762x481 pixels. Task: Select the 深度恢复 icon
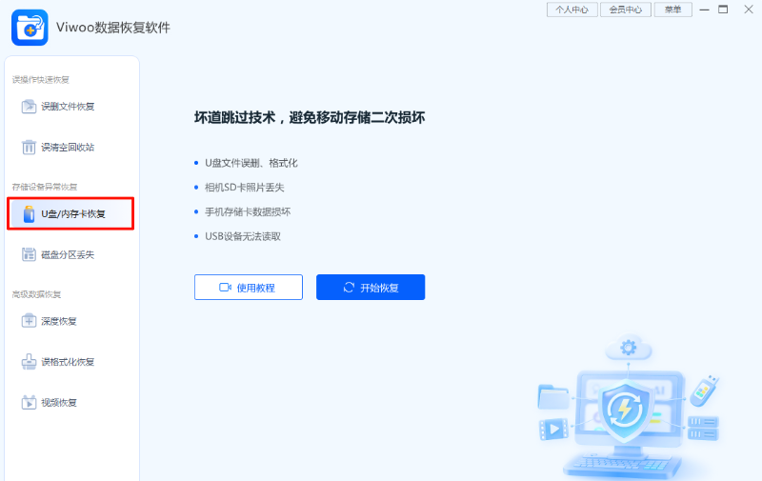(29, 321)
